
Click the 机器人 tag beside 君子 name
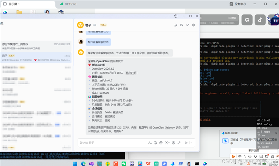(x=103, y=25)
